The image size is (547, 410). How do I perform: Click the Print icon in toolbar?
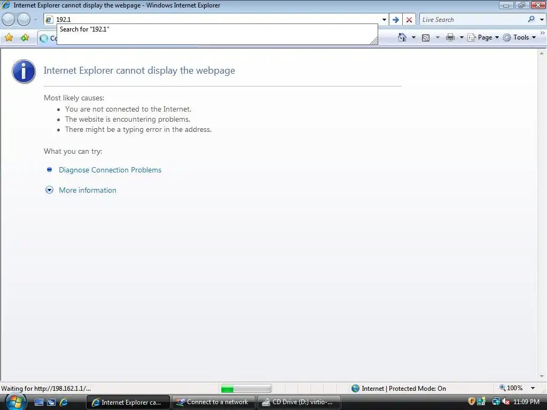[x=450, y=38]
